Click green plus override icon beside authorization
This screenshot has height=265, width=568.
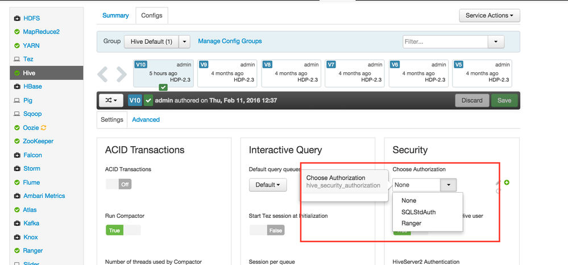507,183
